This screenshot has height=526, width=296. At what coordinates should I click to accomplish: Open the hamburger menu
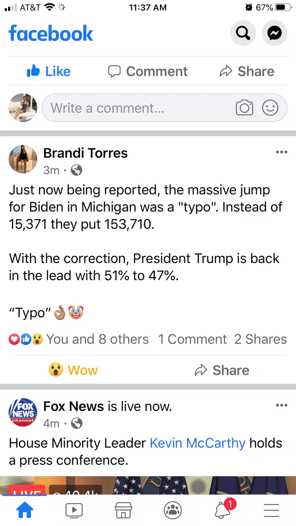(271, 510)
